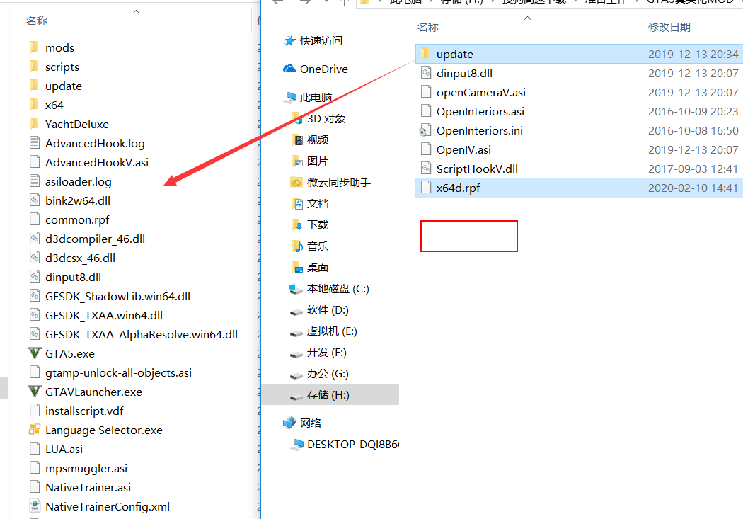743x519 pixels.
Task: Select AdvancedHookV.asi file
Action: tap(97, 162)
